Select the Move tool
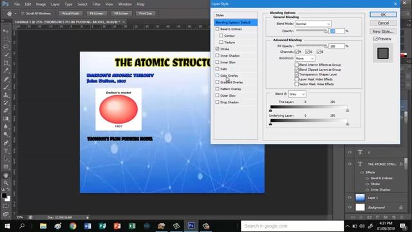 [x=6, y=31]
